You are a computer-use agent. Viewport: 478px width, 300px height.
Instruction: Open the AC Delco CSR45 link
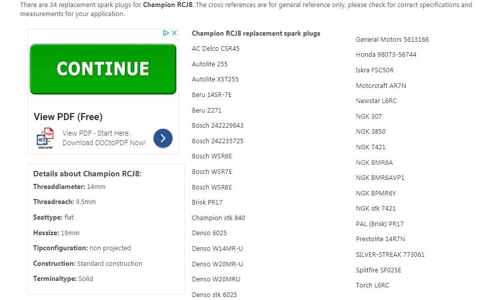[215, 49]
